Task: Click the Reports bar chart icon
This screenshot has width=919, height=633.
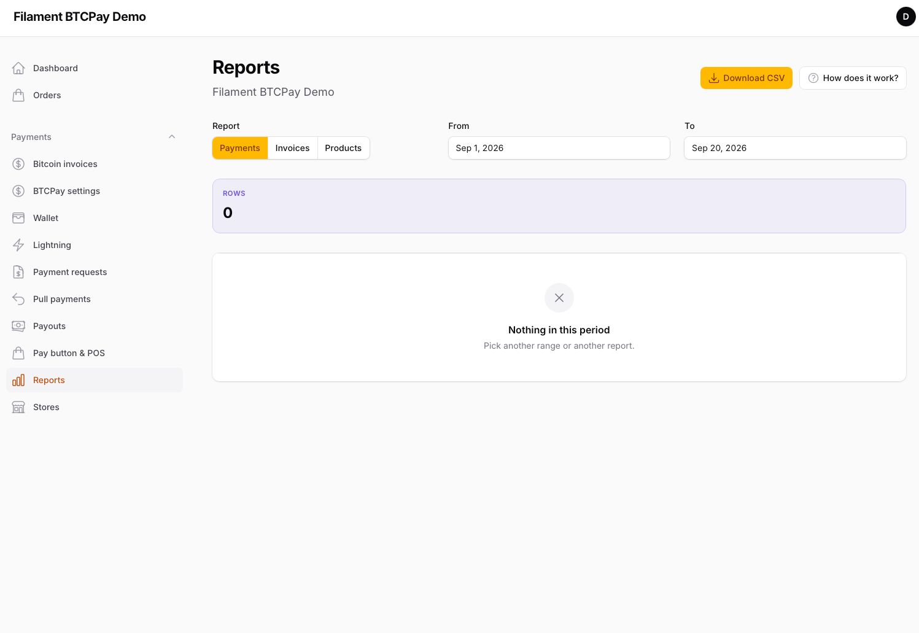Action: (x=18, y=380)
